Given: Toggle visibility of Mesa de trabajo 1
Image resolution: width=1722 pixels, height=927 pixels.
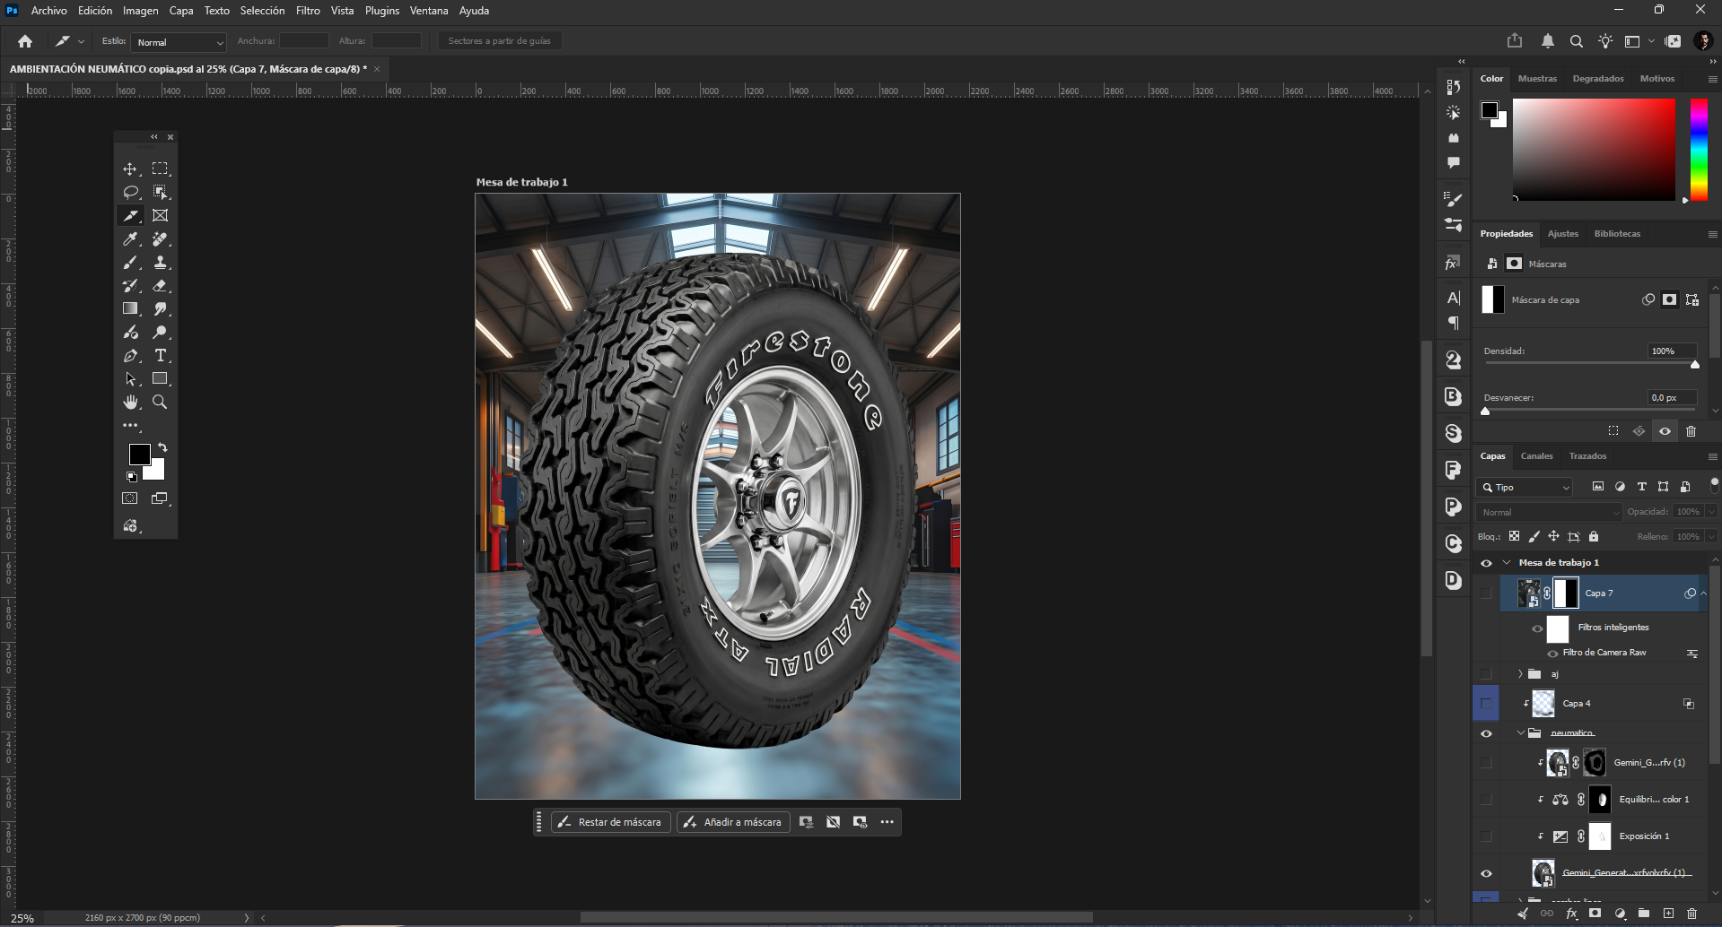Looking at the screenshot, I should click(x=1486, y=563).
